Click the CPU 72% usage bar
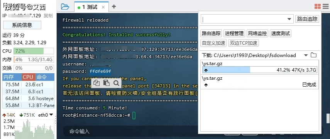Image resolution: width=330 pixels, height=139 pixels. [34, 51]
